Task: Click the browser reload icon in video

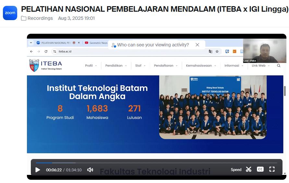Action: 46,51
